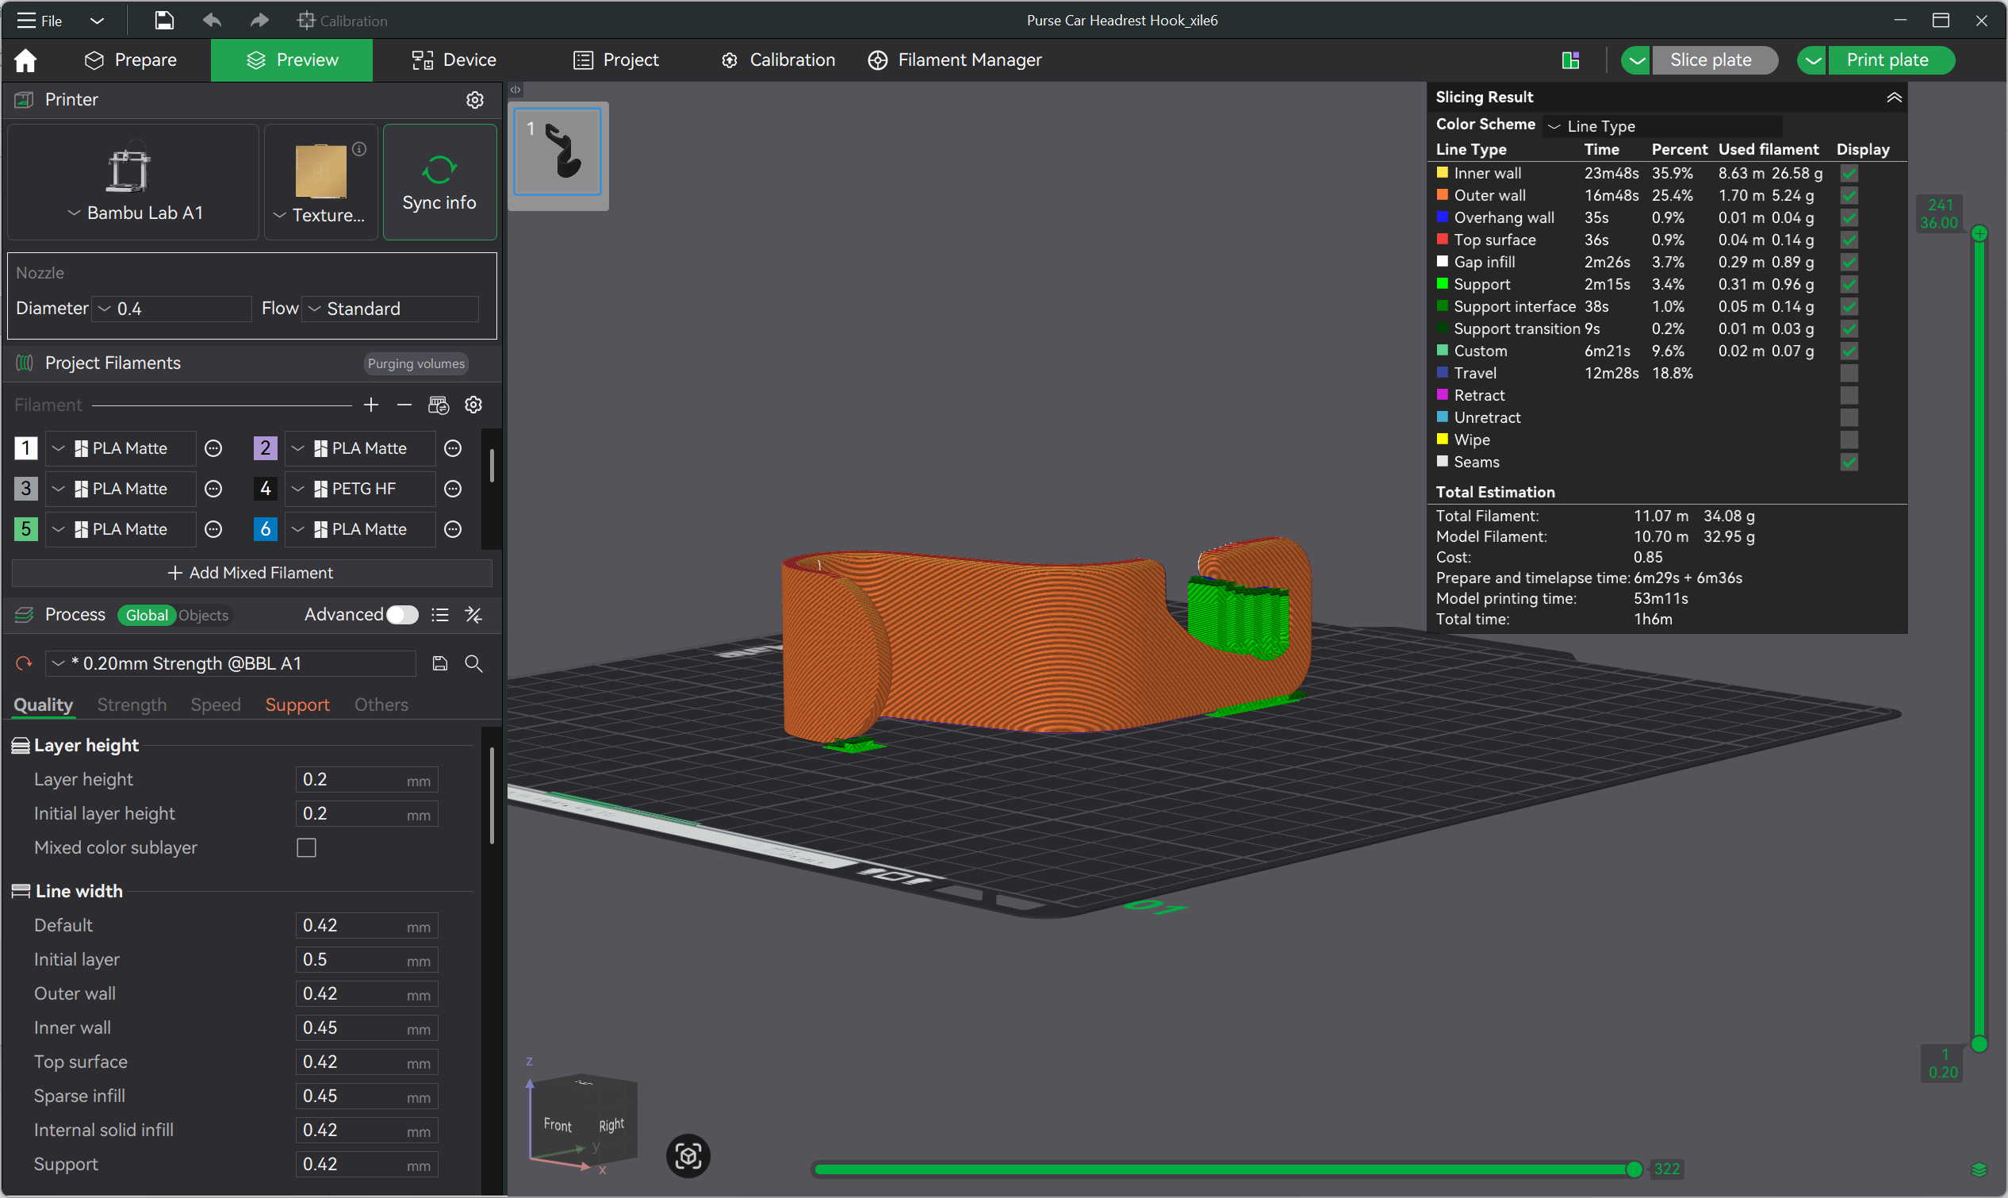Open printer settings gear icon

coord(474,99)
